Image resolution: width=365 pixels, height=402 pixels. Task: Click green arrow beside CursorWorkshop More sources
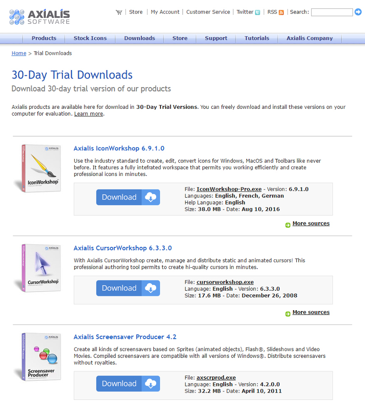(x=288, y=313)
